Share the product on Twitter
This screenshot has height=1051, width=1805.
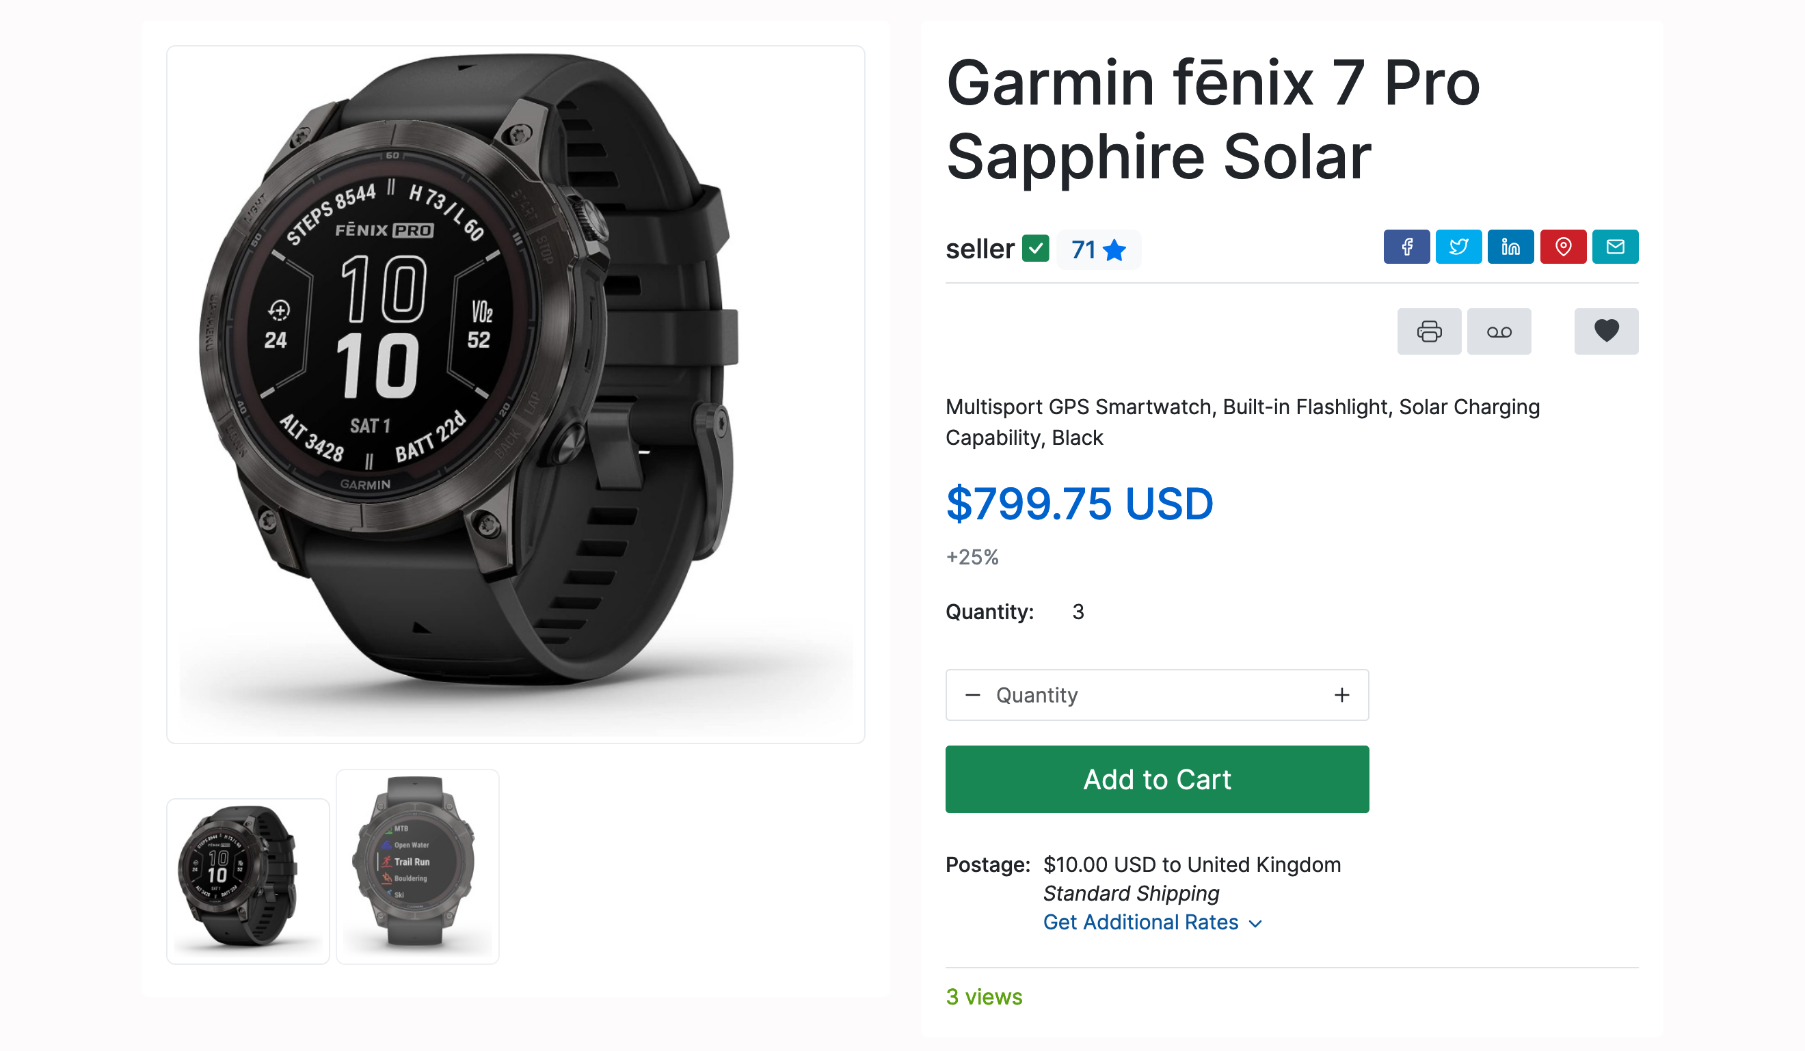click(1458, 247)
